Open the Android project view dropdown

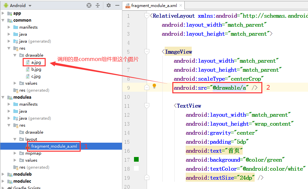(x=30, y=6)
